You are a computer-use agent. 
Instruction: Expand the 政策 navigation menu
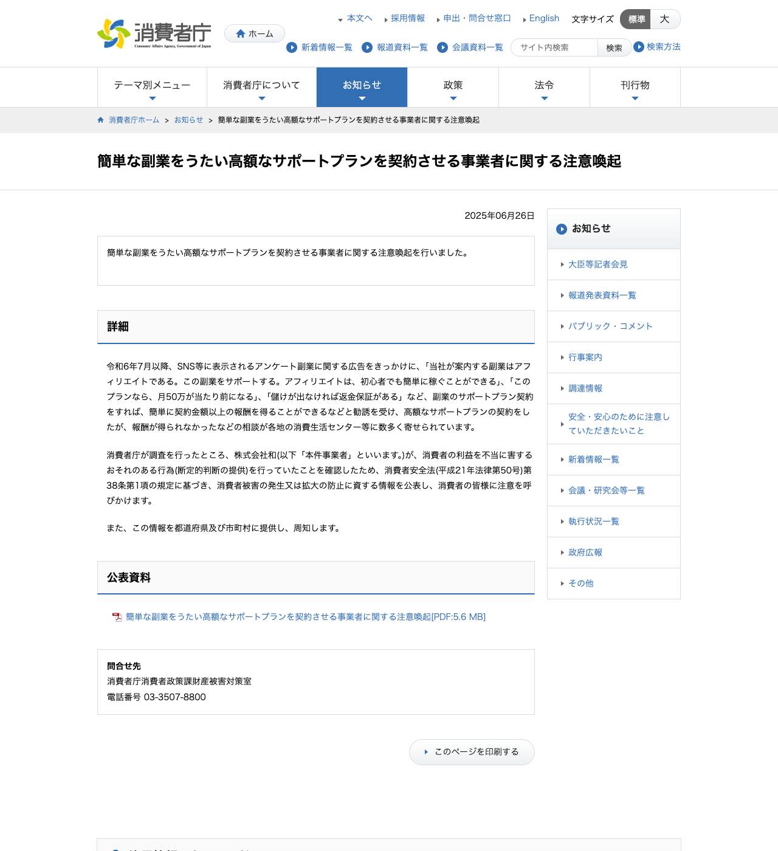click(x=453, y=88)
